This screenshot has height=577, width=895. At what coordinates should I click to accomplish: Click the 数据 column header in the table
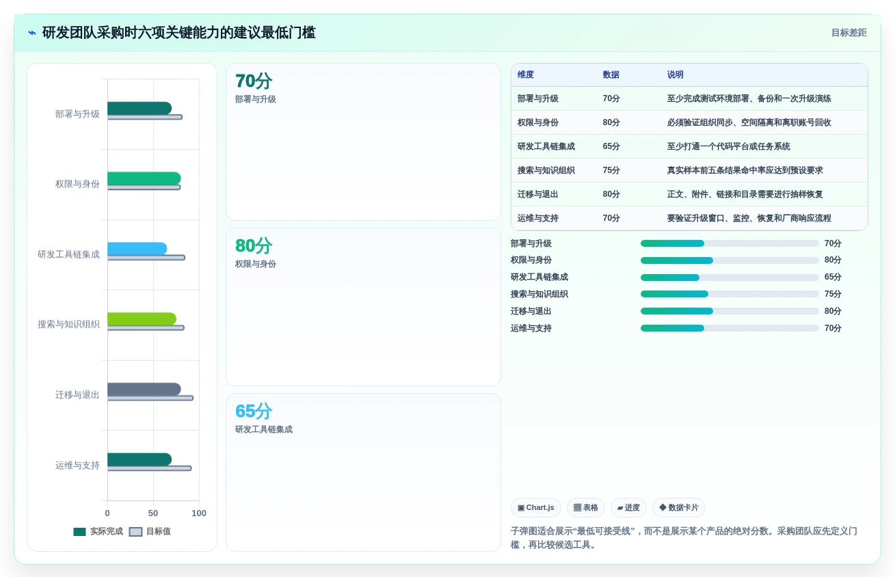point(611,75)
